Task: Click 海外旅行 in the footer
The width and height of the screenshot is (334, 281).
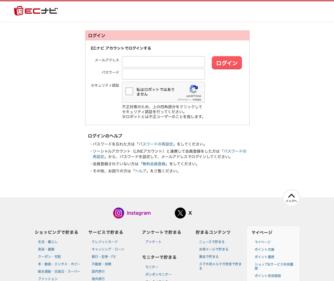Action: [x=98, y=279]
